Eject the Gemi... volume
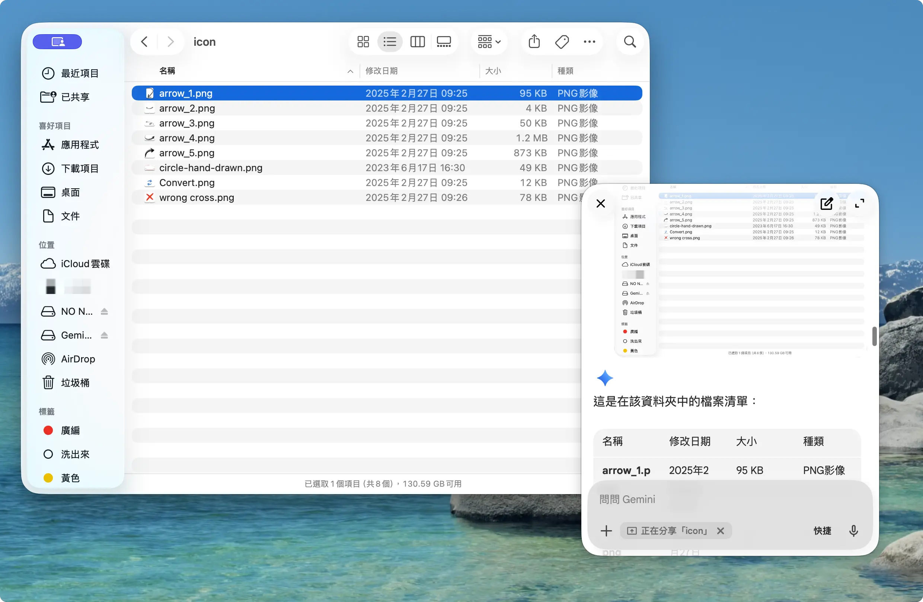The height and width of the screenshot is (602, 923). click(104, 335)
